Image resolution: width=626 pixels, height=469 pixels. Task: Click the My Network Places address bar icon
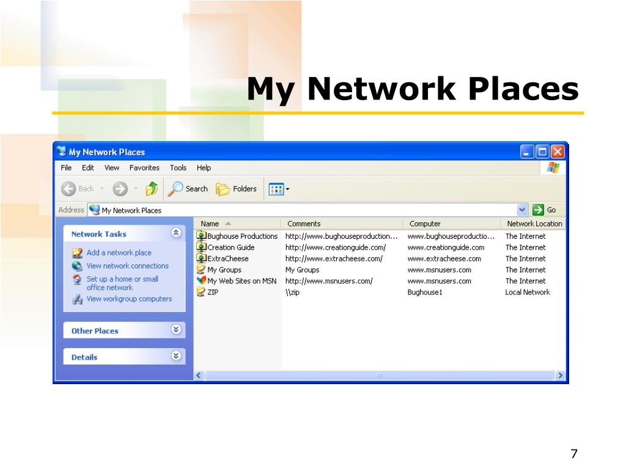(x=94, y=210)
